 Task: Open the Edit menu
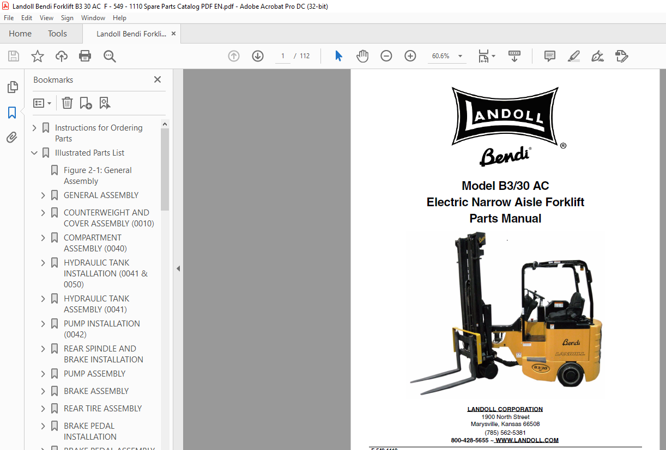click(x=27, y=18)
